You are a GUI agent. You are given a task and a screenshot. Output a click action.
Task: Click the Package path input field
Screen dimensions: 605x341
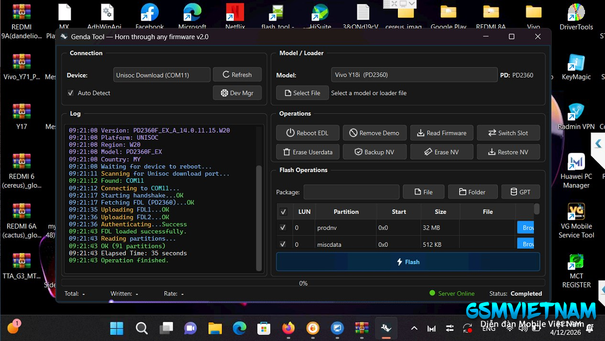click(351, 192)
